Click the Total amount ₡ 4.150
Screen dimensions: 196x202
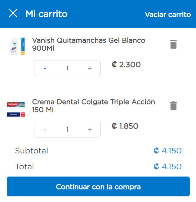click(x=168, y=166)
